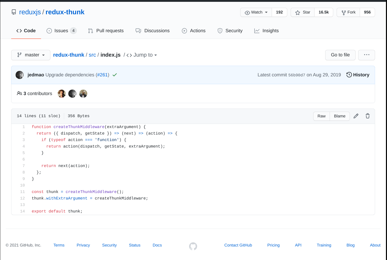
Task: Click the redux-thunk repository title link
Action: (x=65, y=12)
